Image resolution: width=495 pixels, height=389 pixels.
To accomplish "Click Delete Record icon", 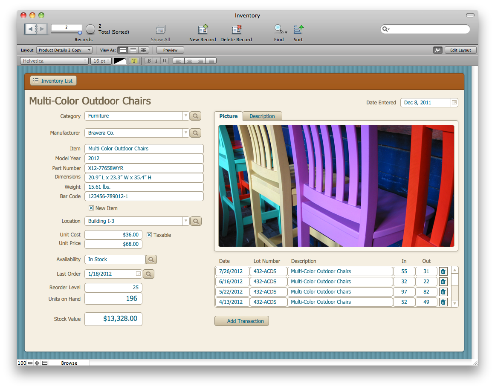I will point(236,30).
